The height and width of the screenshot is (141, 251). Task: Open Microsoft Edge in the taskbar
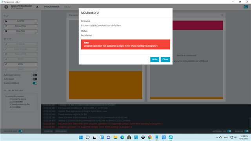click(x=122, y=137)
